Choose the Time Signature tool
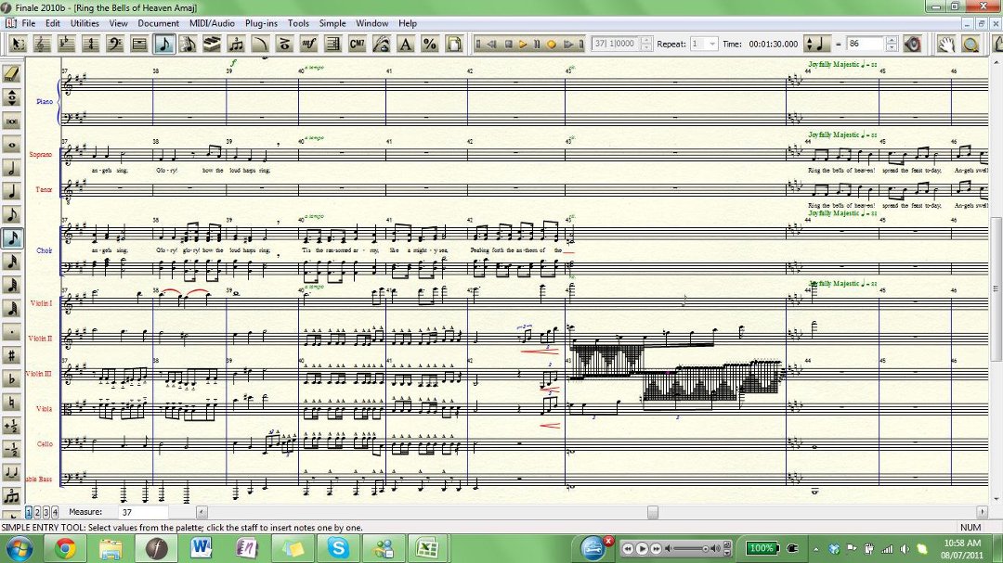This screenshot has height=563, width=1003. (91, 45)
